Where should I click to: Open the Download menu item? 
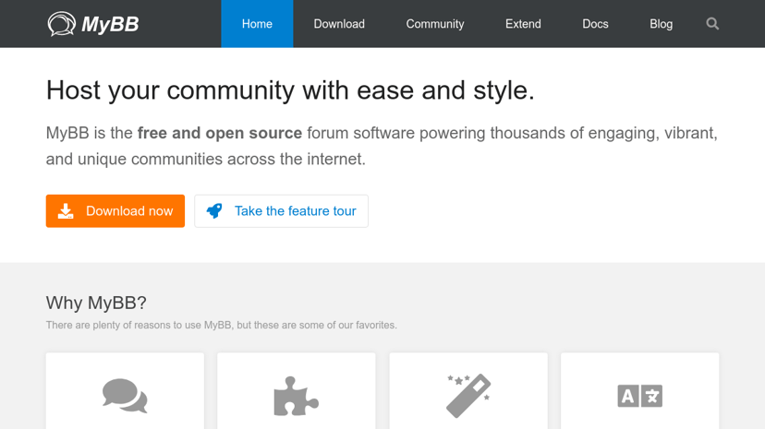pos(339,24)
